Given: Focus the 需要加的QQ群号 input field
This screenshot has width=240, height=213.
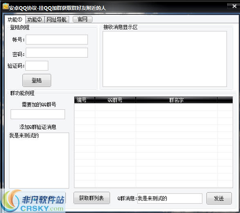Looking at the screenshot, I should point(38,114).
